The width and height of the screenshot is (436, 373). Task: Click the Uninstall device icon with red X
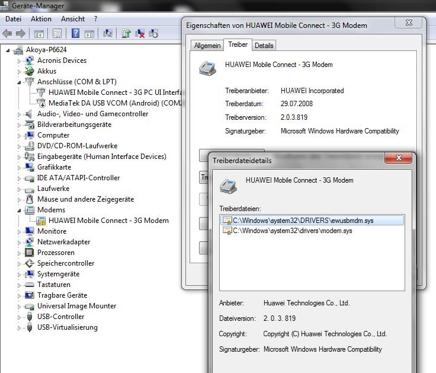pyautogui.click(x=140, y=34)
